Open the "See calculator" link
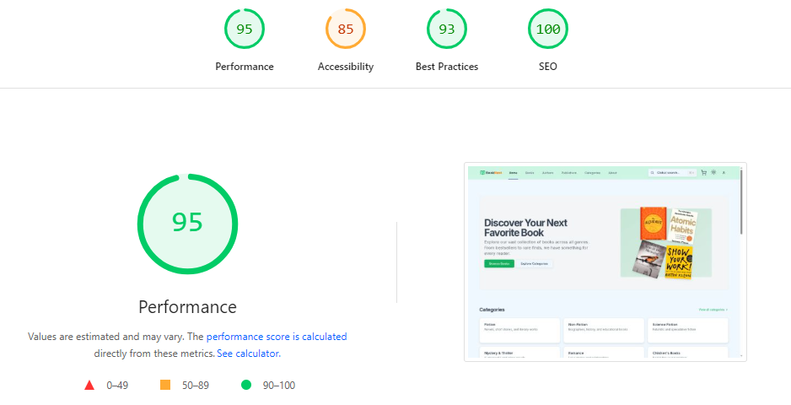Viewport: 791px width, 405px height. click(248, 354)
